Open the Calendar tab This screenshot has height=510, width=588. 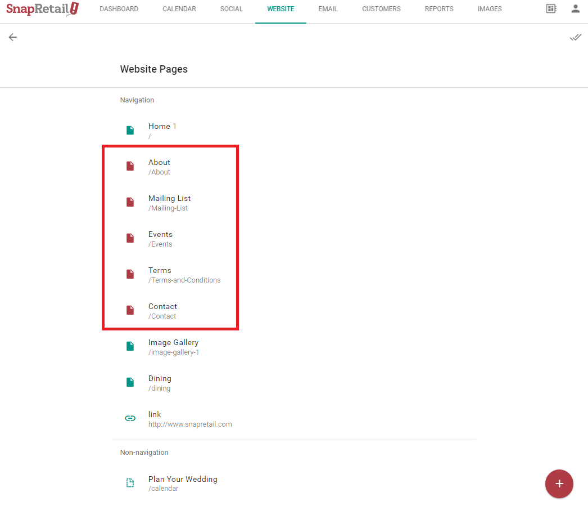[179, 9]
